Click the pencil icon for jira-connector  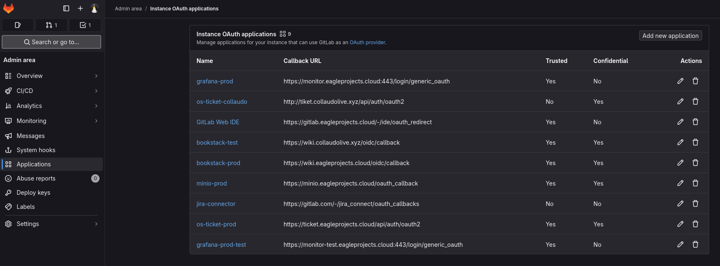click(680, 203)
